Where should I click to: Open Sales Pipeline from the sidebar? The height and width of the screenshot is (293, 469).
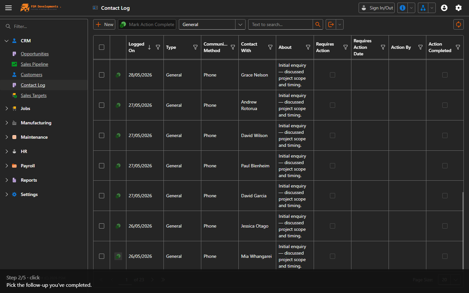(x=34, y=64)
